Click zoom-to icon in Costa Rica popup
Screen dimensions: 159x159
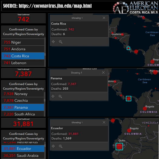pyautogui.click(x=61, y=42)
